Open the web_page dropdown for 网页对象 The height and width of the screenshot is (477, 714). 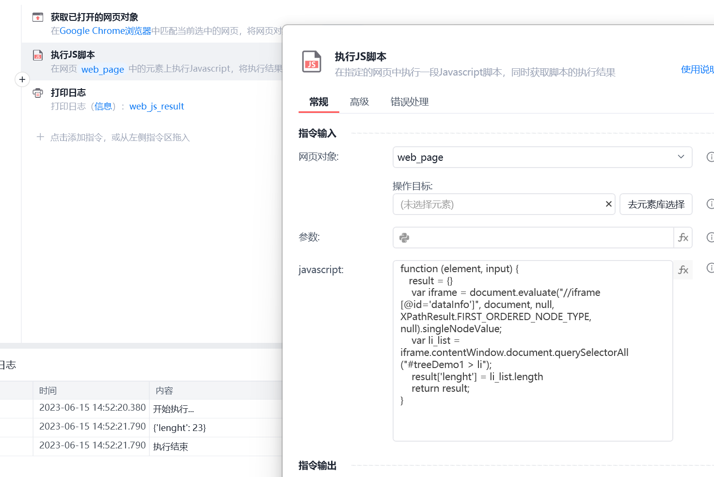[x=542, y=157]
